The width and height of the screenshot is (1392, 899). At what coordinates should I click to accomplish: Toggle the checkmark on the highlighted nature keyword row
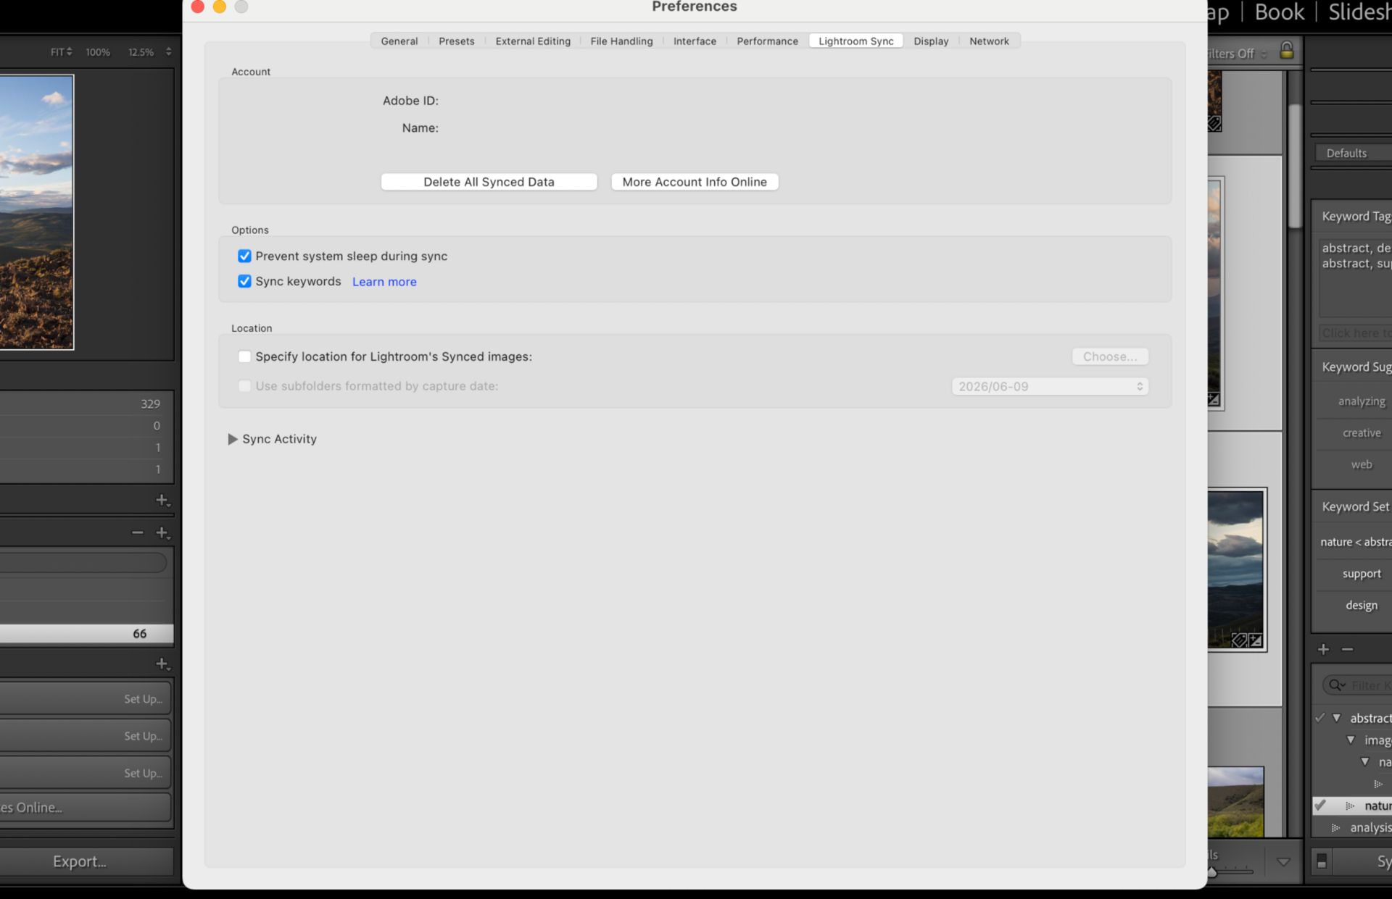point(1320,805)
